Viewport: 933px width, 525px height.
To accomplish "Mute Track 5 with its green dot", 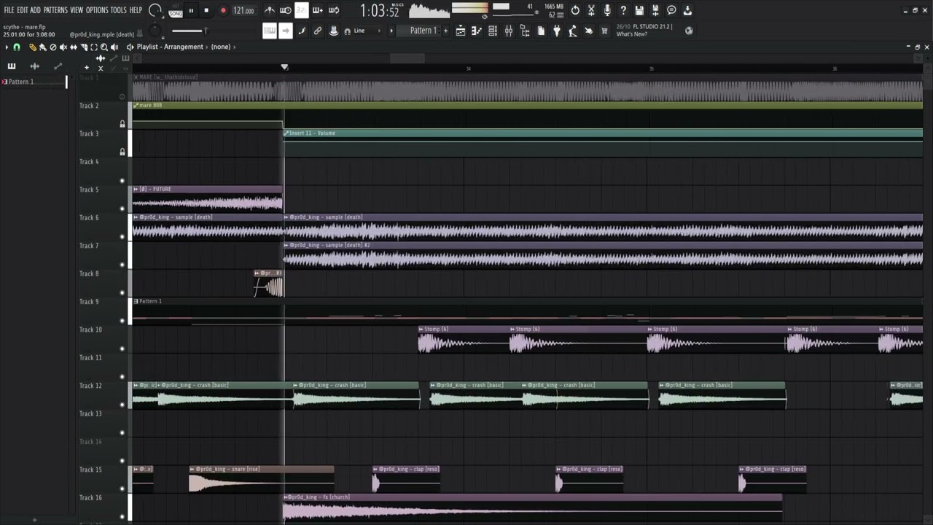I will (122, 209).
